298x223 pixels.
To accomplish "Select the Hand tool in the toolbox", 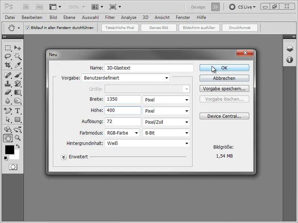I will [x=8, y=138].
